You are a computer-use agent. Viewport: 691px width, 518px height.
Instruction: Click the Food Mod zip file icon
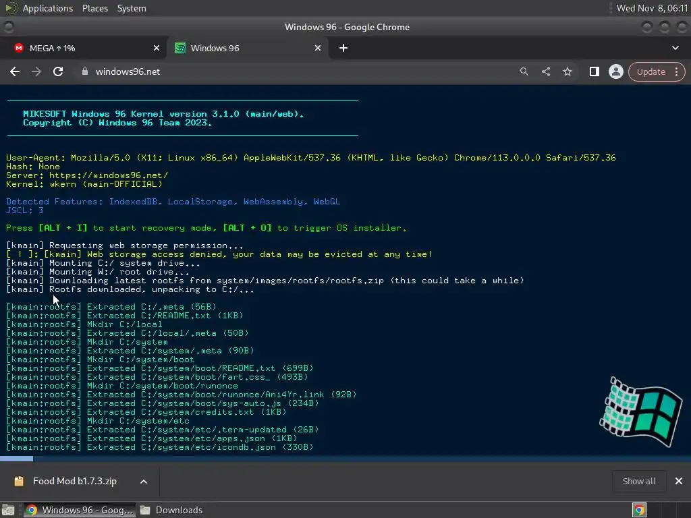[x=19, y=481]
